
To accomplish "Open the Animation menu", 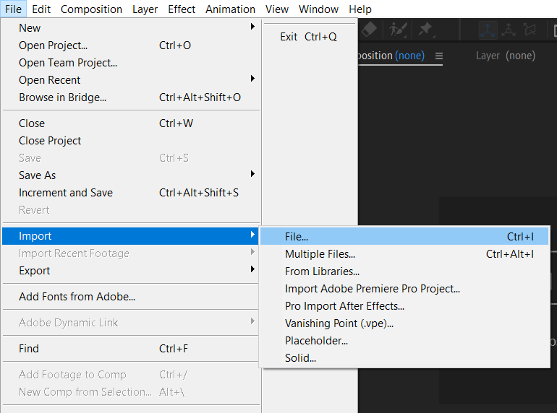I will point(230,9).
